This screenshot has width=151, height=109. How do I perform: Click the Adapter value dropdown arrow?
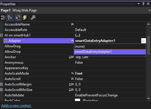point(144,41)
